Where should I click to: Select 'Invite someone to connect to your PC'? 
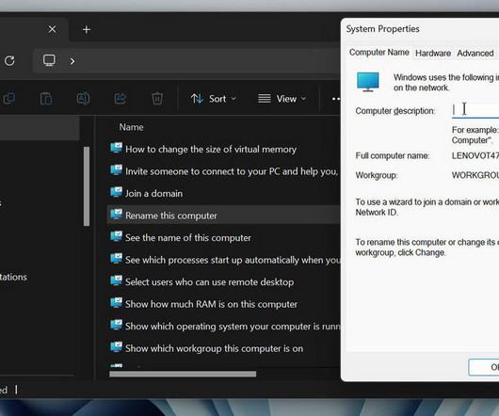(232, 171)
